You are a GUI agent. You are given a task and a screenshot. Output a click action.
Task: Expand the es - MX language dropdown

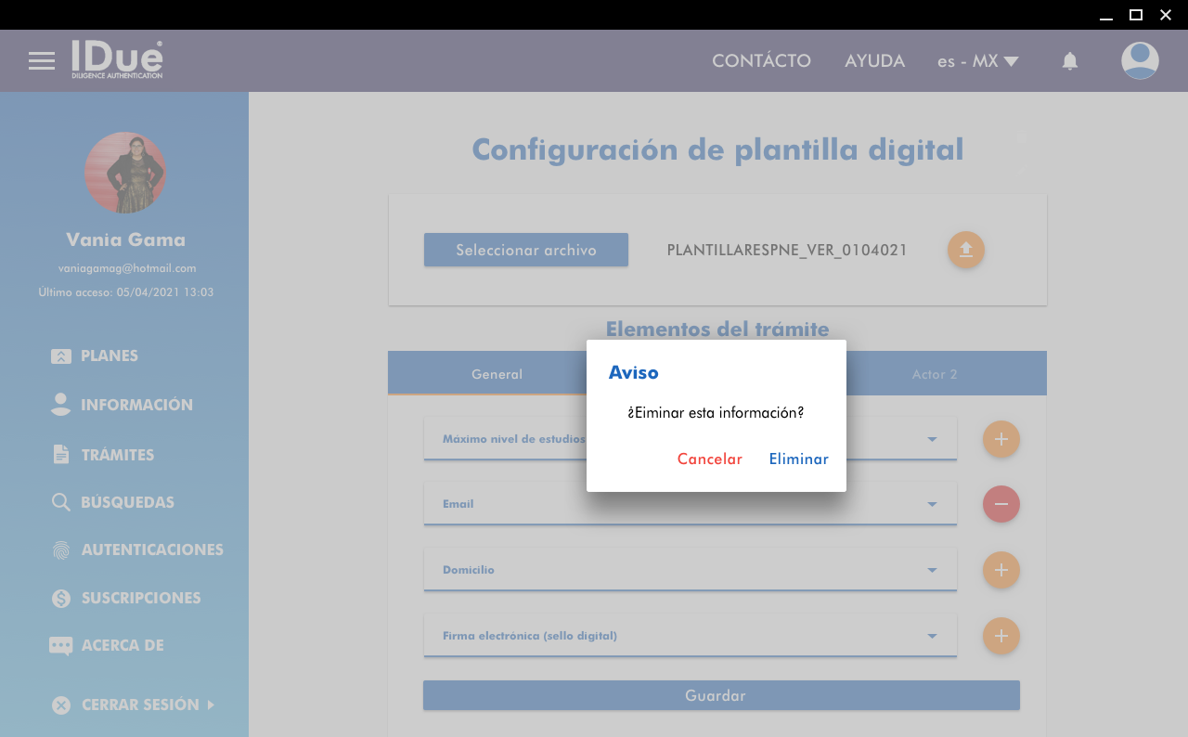[x=978, y=61]
